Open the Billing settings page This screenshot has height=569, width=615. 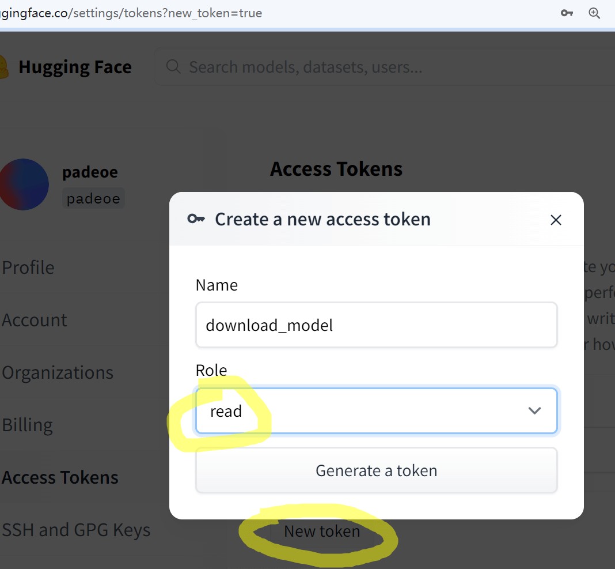[27, 425]
